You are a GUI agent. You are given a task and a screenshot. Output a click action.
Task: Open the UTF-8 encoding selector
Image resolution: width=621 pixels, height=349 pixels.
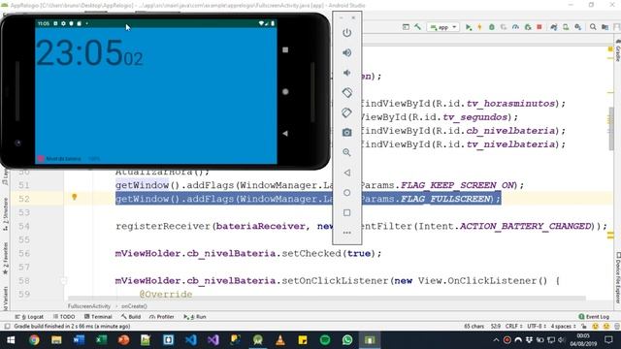pos(537,327)
